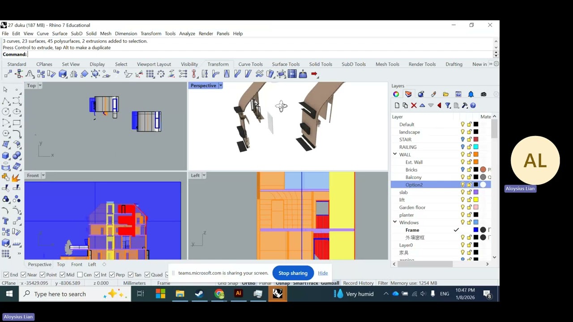Click the layer Tools hammer icon
Viewport: 573px width, 322px height.
[x=465, y=106]
